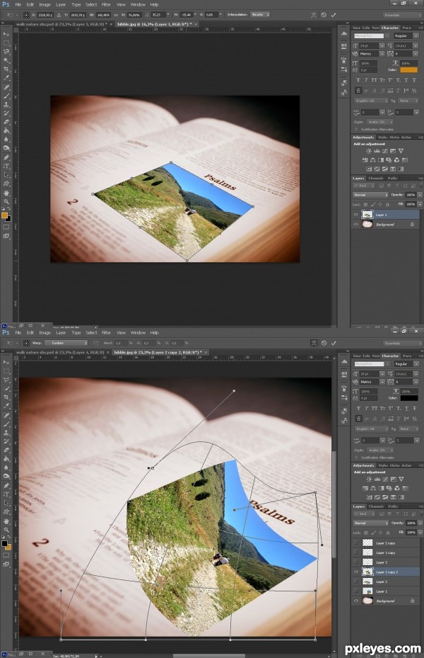
Task: Select the Move tool in bottom window
Action: coord(6,362)
